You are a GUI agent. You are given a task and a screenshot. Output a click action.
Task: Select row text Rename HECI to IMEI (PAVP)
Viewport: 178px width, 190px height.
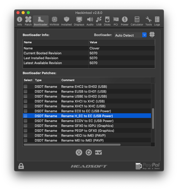[x=83, y=135]
